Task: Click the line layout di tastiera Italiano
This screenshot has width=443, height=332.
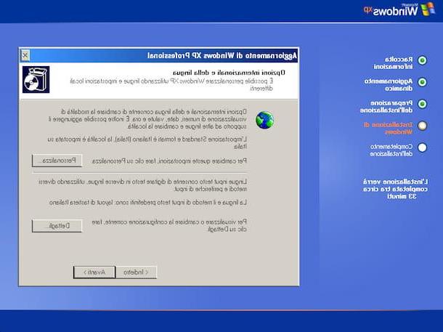Action: [148, 203]
